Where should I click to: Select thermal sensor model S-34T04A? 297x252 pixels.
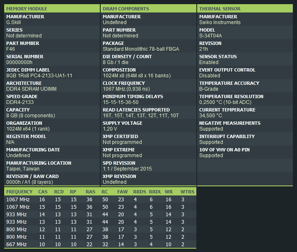(210, 36)
